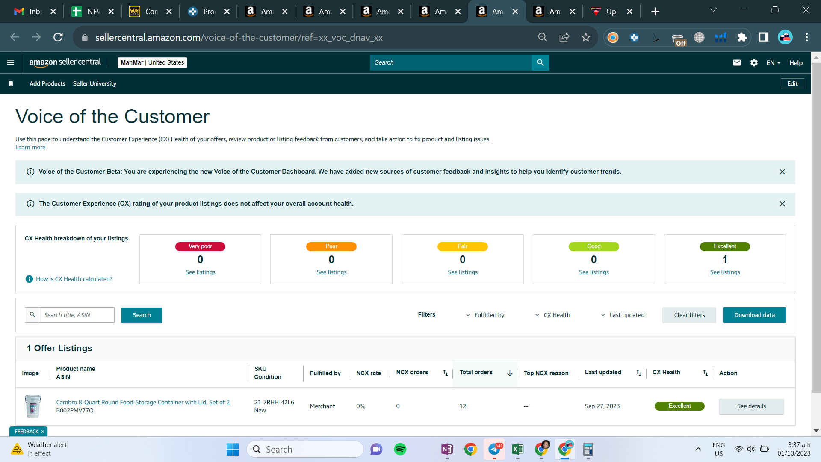The height and width of the screenshot is (462, 821).
Task: Sort by CX Health column arrows
Action: (x=705, y=373)
